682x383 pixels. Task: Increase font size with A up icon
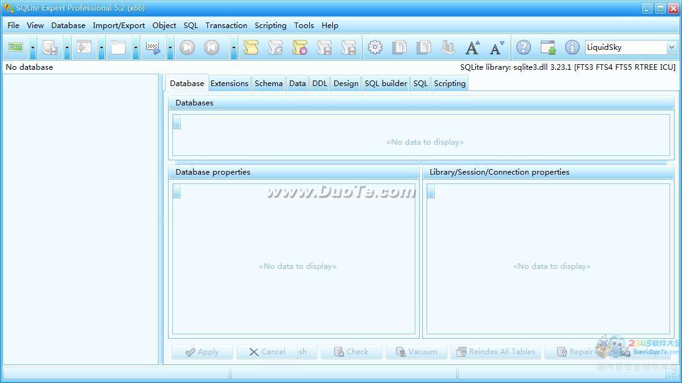472,47
